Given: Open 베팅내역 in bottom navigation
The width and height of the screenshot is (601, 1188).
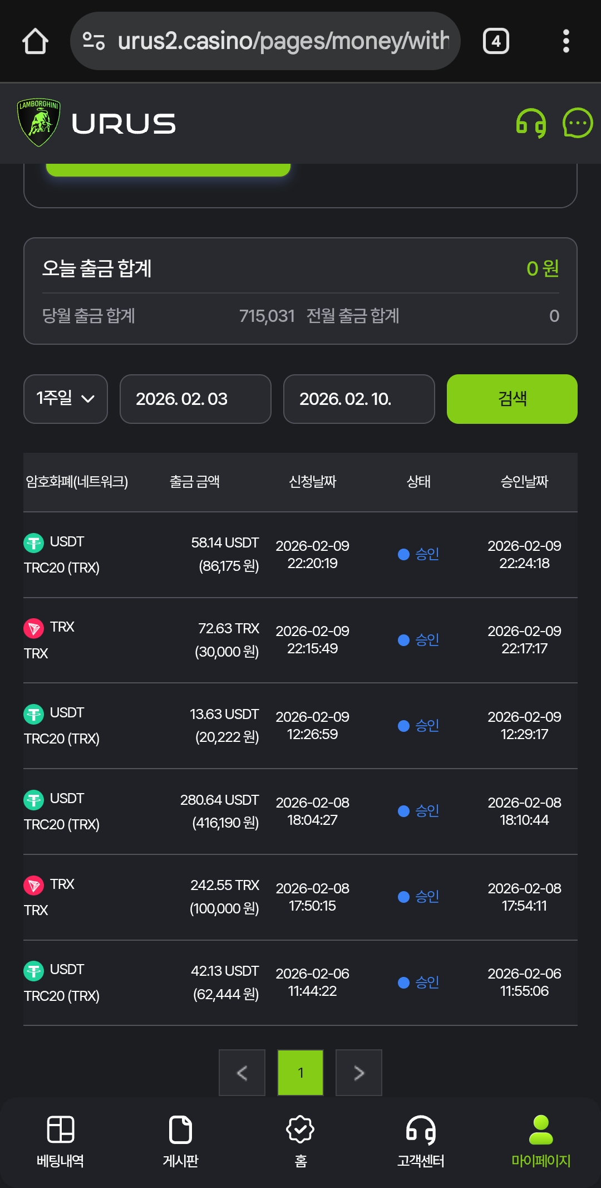Looking at the screenshot, I should point(60,1141).
